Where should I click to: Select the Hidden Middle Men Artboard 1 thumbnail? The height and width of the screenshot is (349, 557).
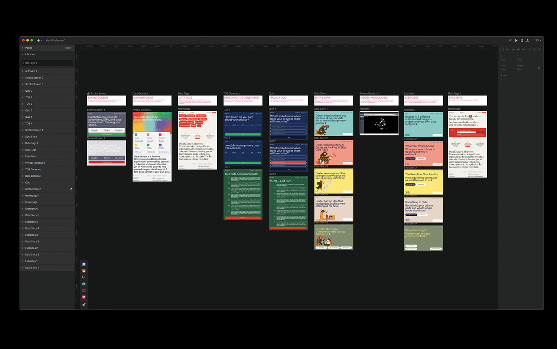pos(379,123)
